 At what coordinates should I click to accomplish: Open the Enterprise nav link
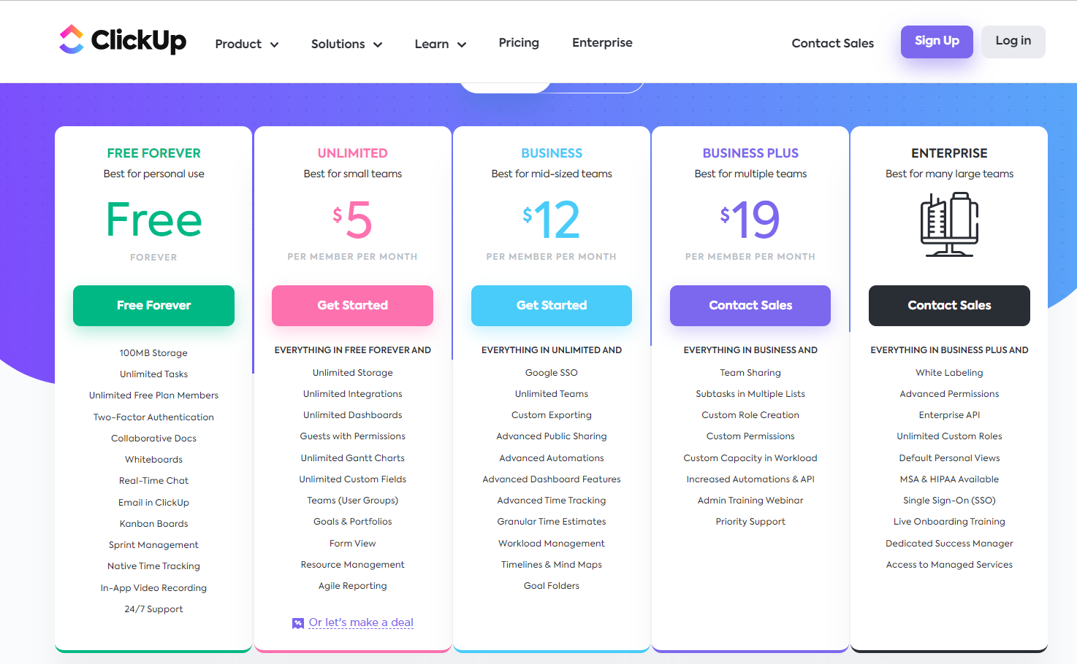(x=602, y=42)
